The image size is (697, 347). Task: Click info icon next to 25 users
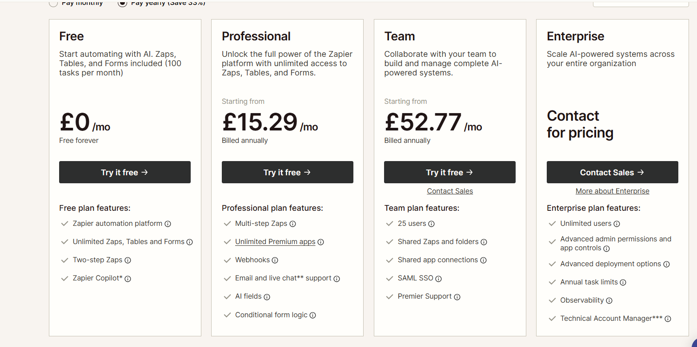[x=432, y=224]
